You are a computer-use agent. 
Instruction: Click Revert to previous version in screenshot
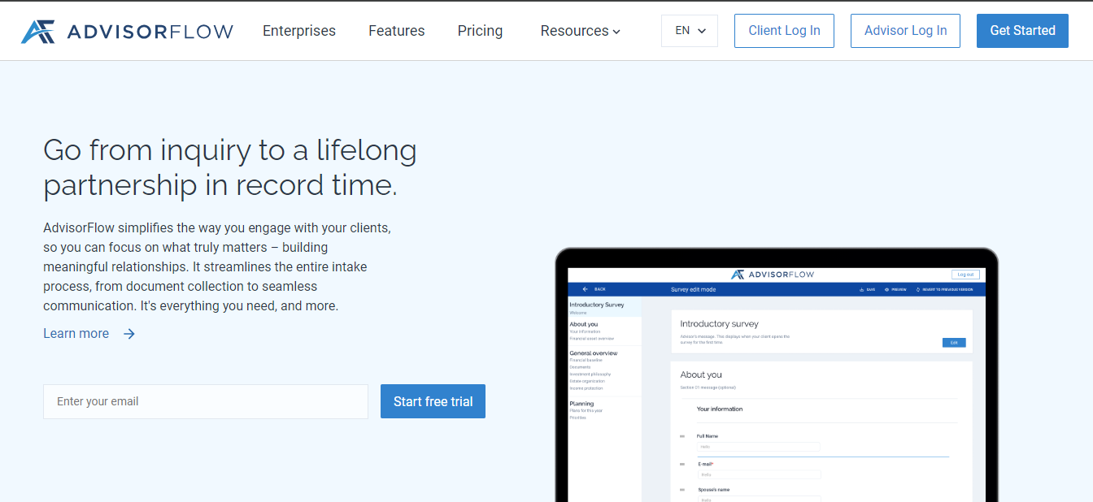click(x=943, y=289)
